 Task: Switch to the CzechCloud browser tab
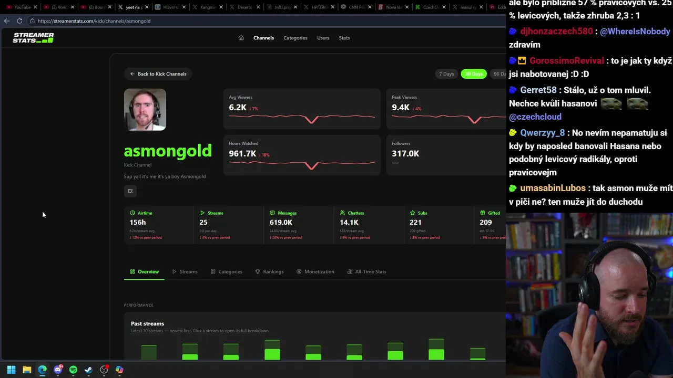click(x=431, y=7)
